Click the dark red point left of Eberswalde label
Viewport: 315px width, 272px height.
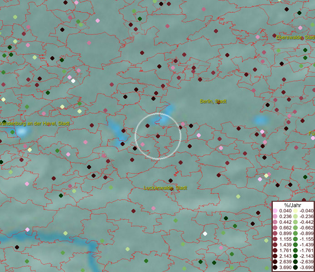click(x=274, y=36)
